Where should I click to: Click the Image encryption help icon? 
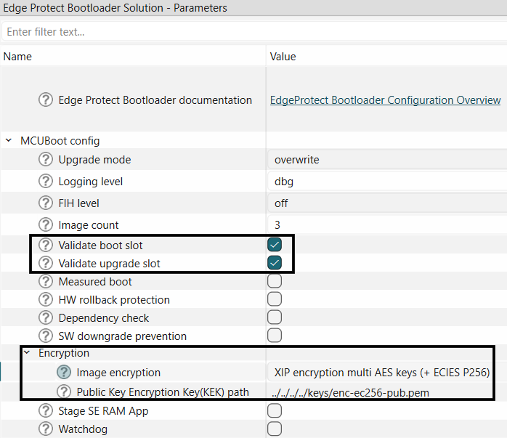(x=64, y=373)
